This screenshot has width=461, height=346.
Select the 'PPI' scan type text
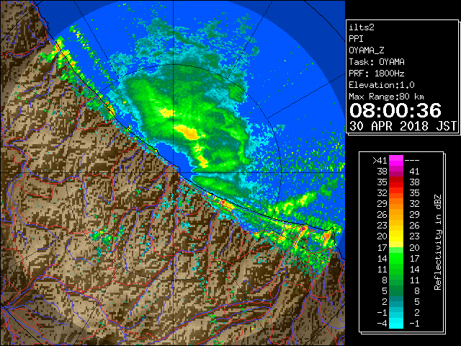click(x=356, y=39)
